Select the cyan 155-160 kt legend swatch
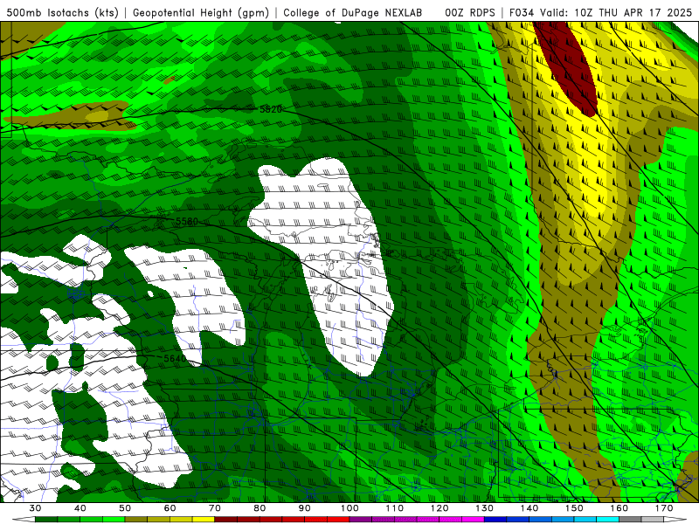The image size is (699, 524). [x=608, y=520]
